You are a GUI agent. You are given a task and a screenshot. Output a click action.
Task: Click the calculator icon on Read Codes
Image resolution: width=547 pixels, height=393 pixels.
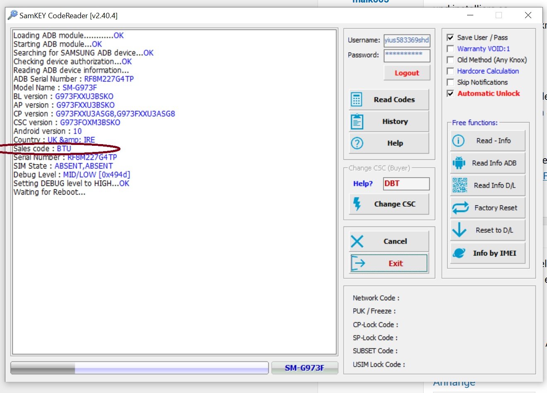coord(357,100)
